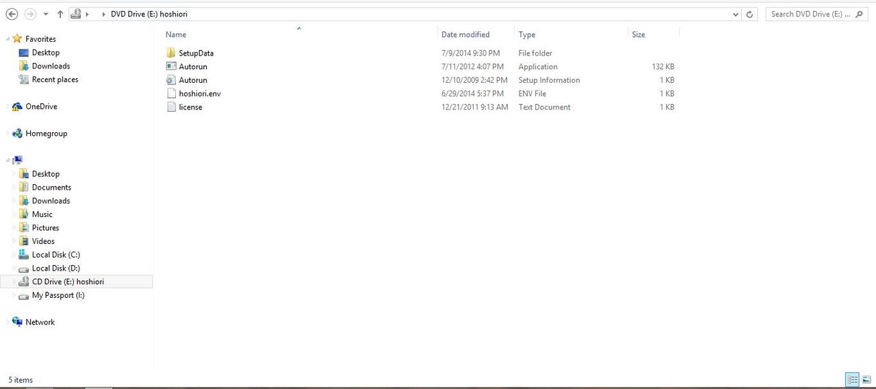Switch to details view layout
Image resolution: width=876 pixels, height=389 pixels.
click(x=852, y=379)
